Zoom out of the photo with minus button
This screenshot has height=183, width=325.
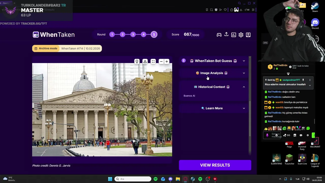[x=161, y=62]
